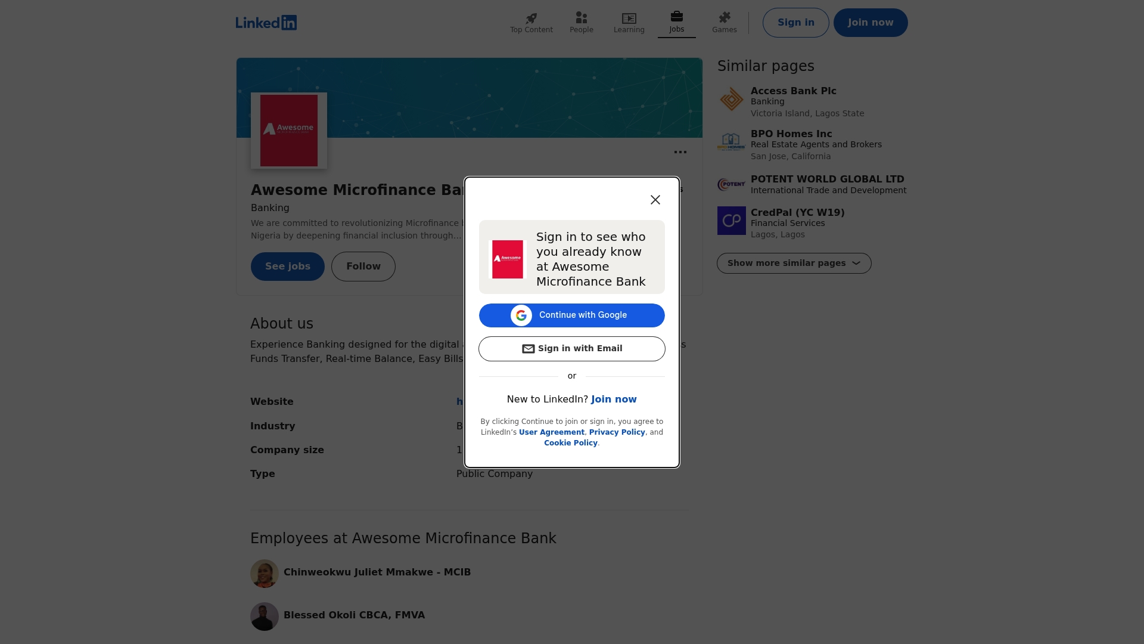Image resolution: width=1144 pixels, height=644 pixels.
Task: Click the Website label
Action: (x=272, y=402)
